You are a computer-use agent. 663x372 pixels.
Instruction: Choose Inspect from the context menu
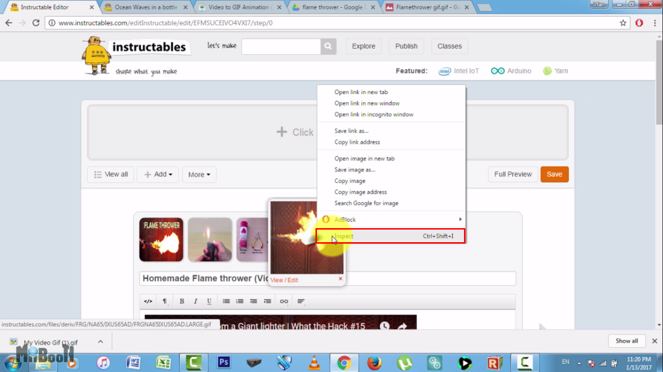pyautogui.click(x=390, y=236)
